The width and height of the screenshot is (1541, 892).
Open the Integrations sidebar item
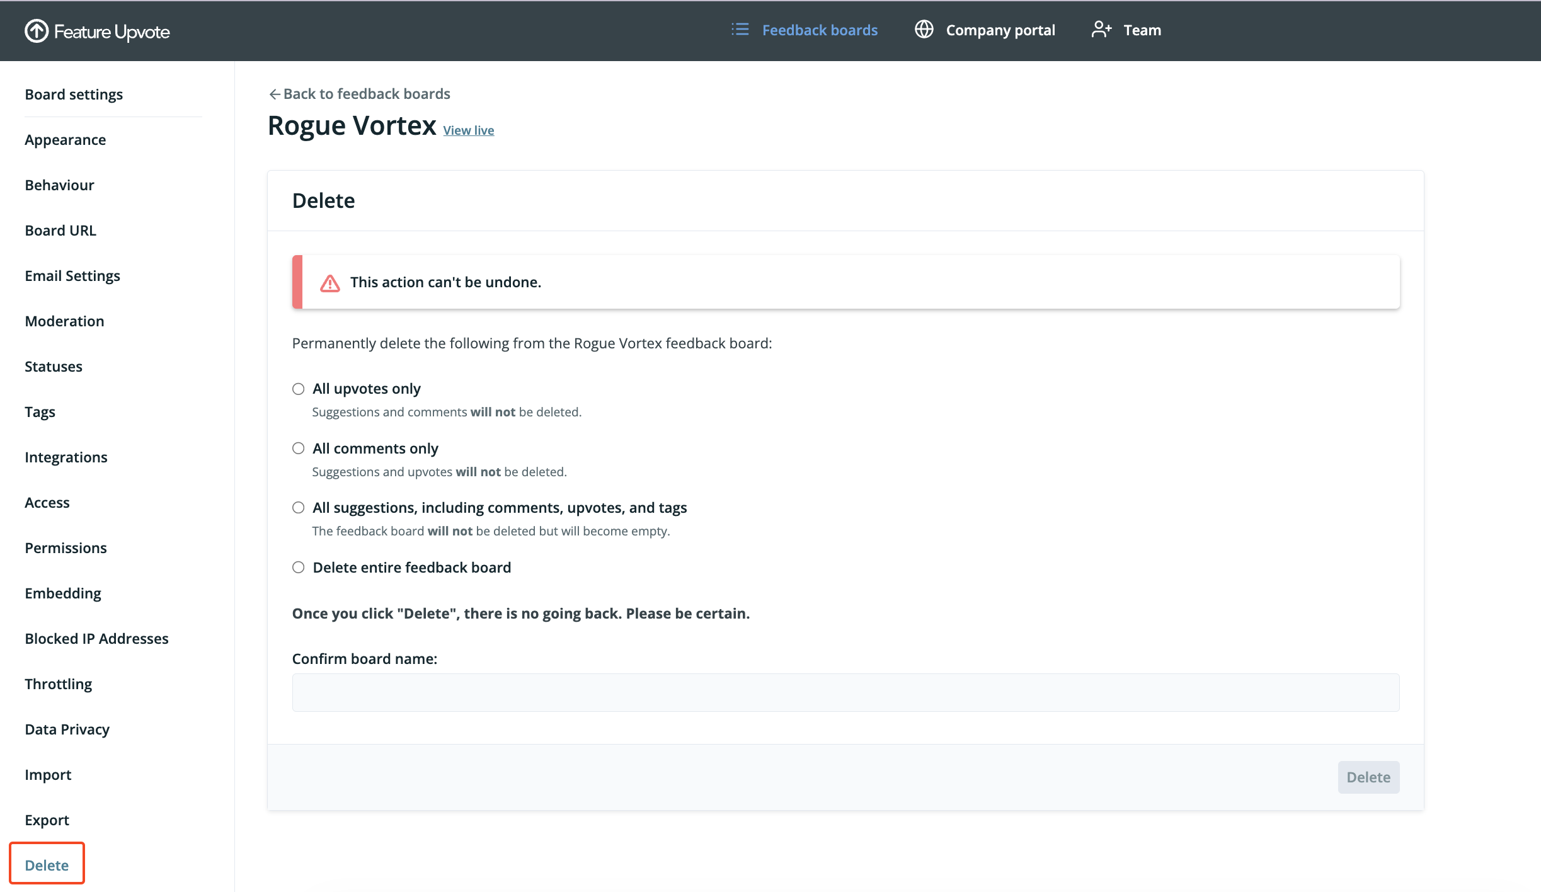[x=66, y=457]
